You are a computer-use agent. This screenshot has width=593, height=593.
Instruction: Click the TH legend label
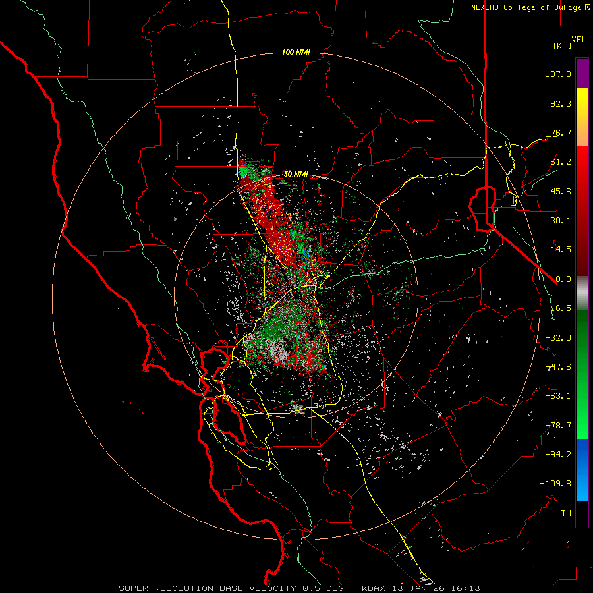click(566, 513)
